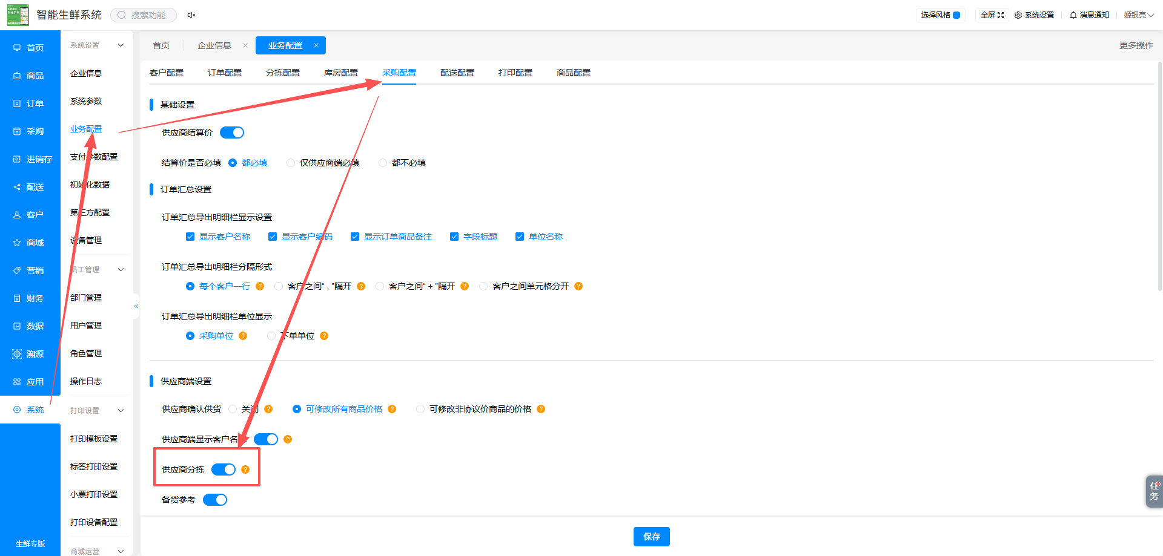Select 都不必填 radio option
Screen dimensions: 1163x556
pyautogui.click(x=383, y=163)
